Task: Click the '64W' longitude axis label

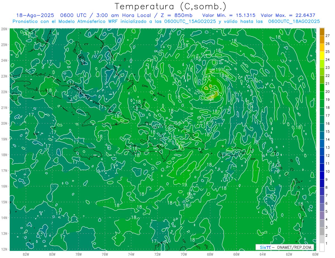Action: coord(263,254)
